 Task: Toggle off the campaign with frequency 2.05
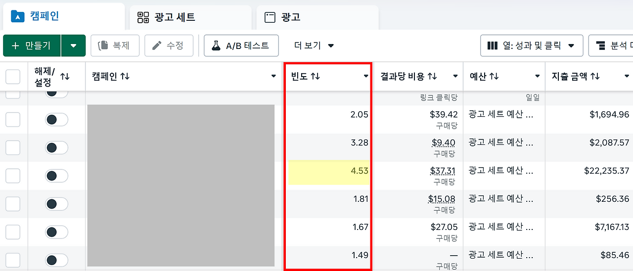click(x=57, y=119)
